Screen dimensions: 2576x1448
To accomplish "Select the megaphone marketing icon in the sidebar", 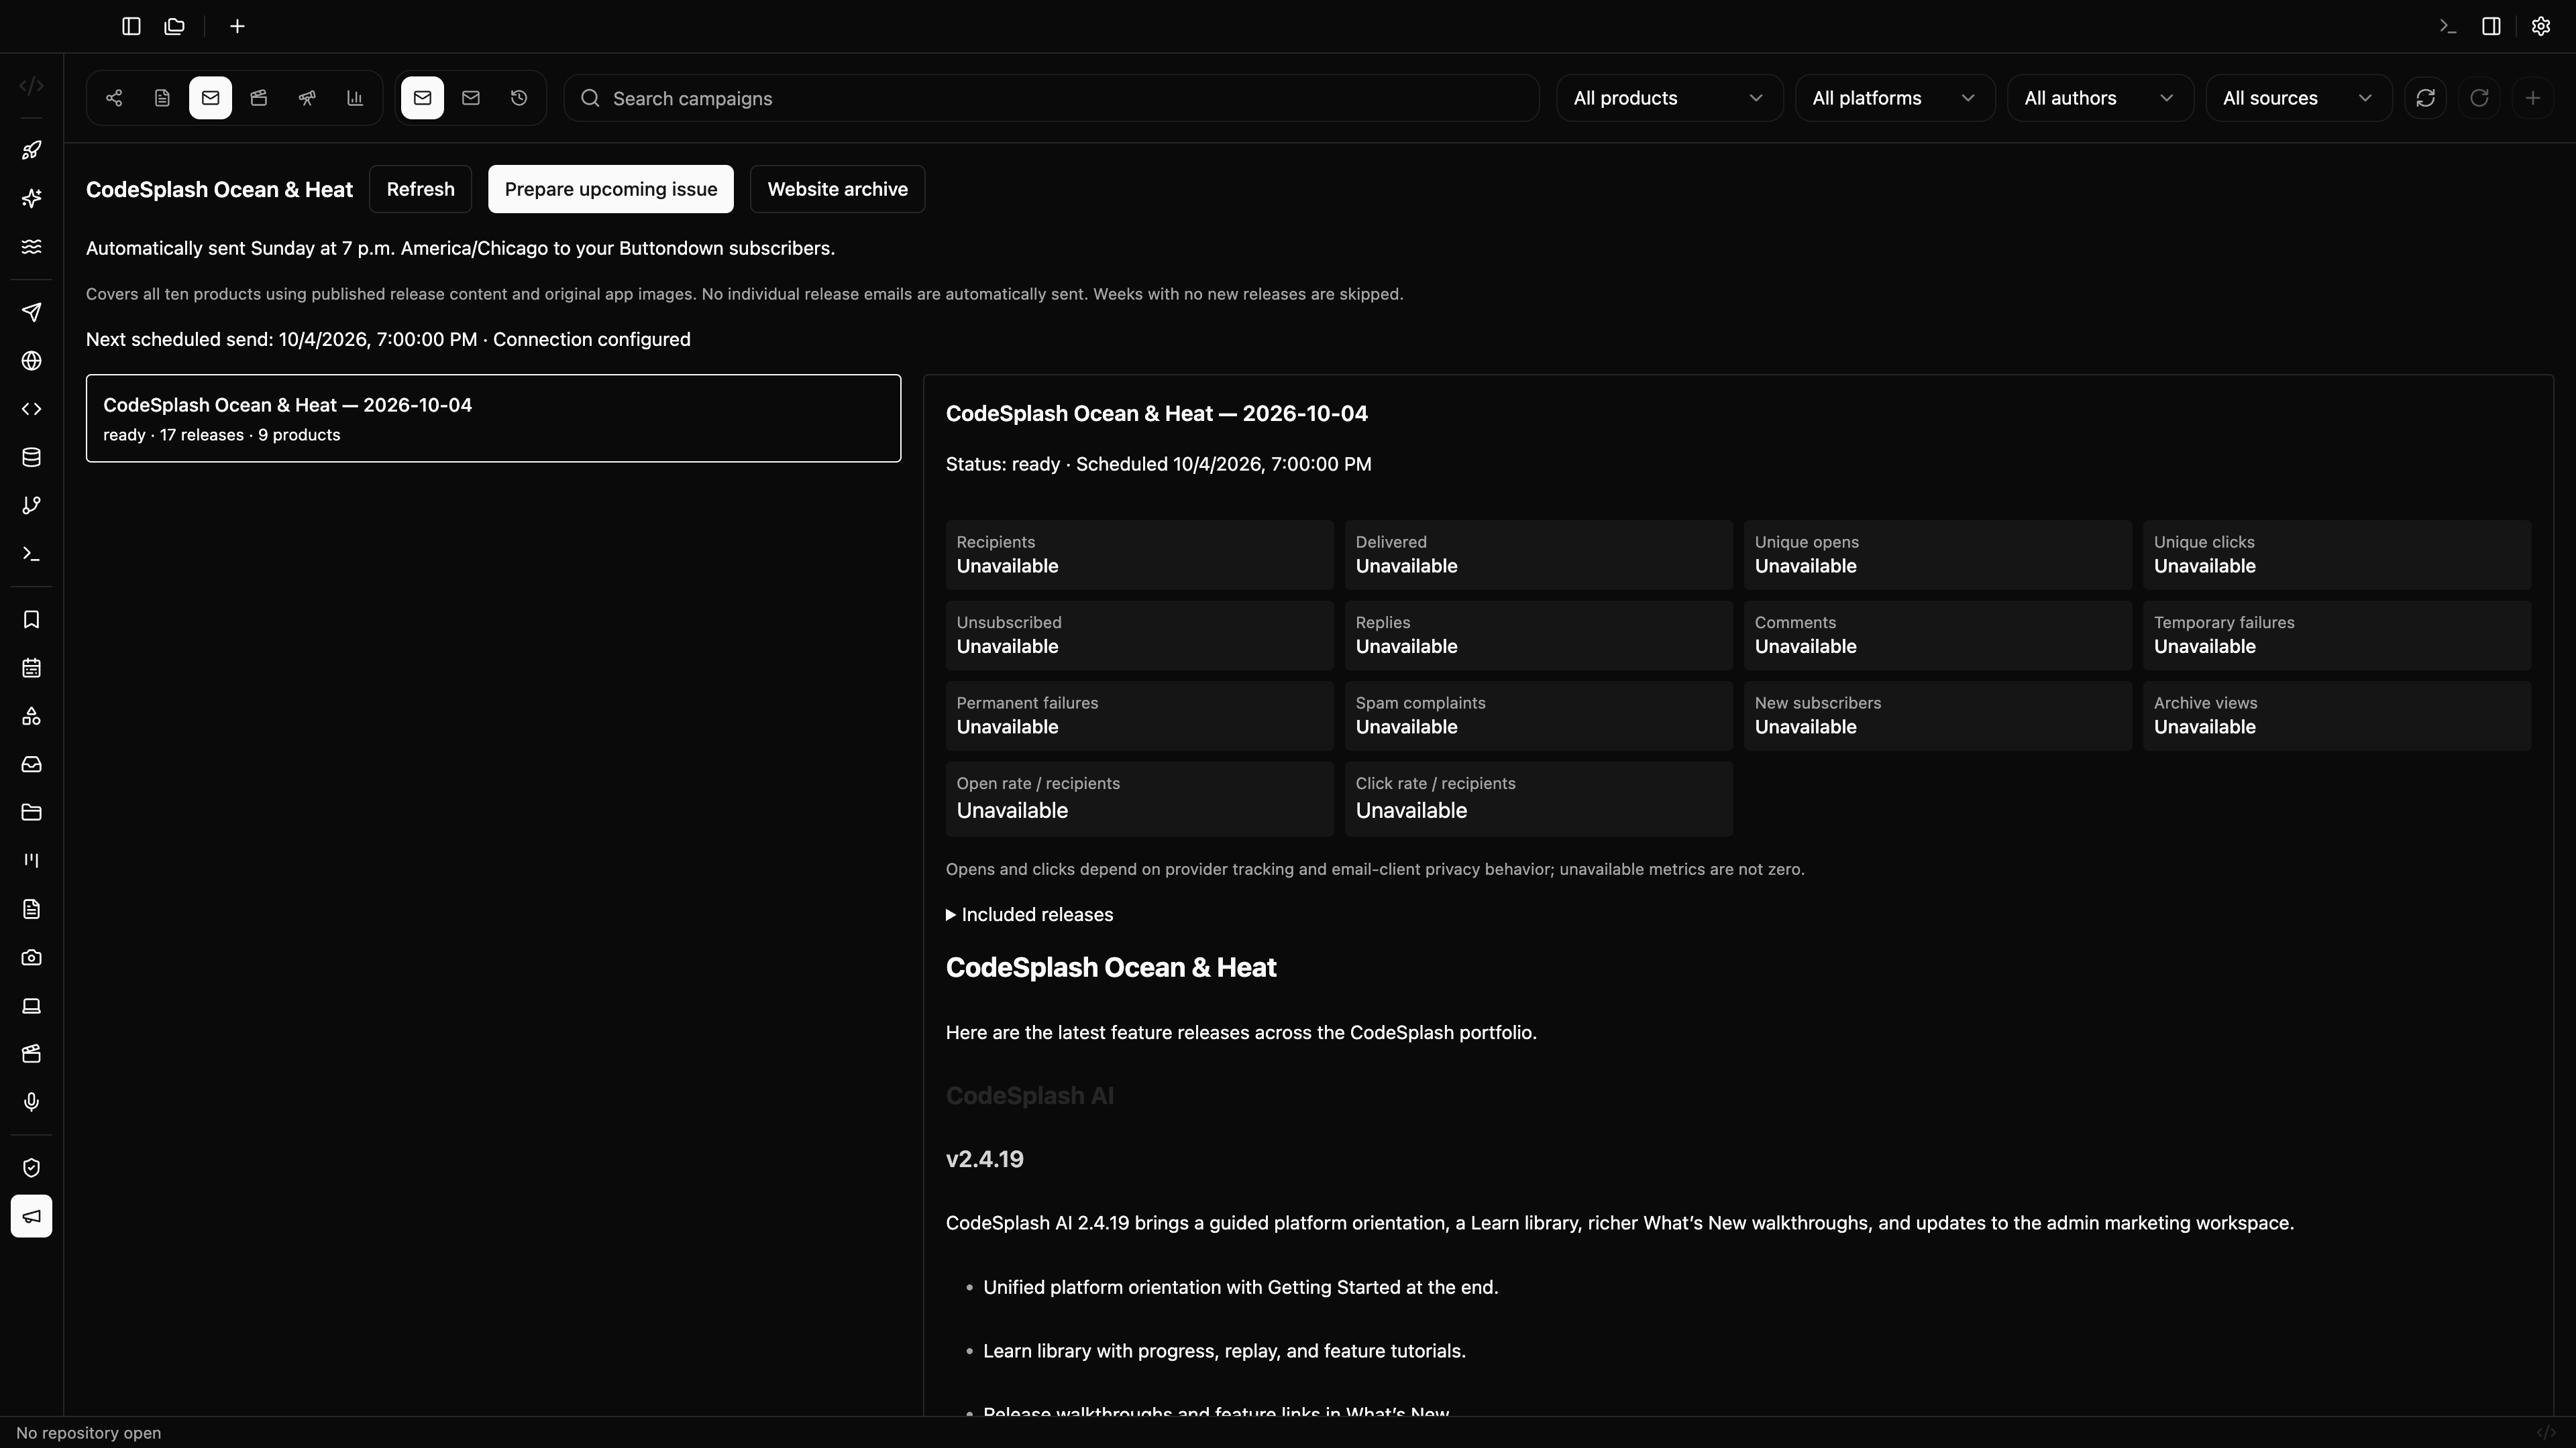I will pyautogui.click(x=32, y=1216).
